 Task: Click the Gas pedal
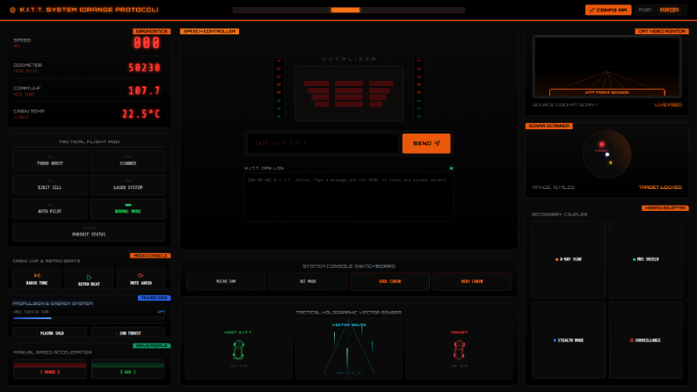[x=127, y=369]
